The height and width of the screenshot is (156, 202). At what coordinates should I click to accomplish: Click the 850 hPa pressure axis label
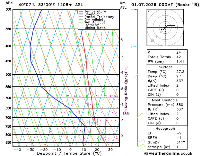(x=9, y=143)
